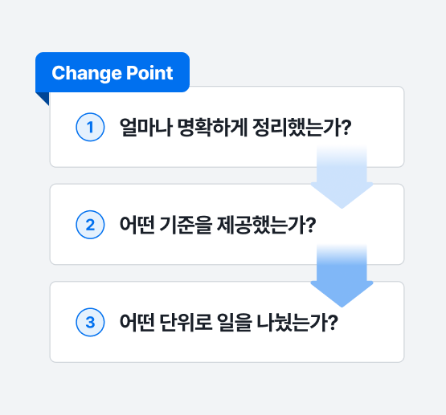Click the question mark ending the third question
This screenshot has height=415, width=446.
[333, 322]
